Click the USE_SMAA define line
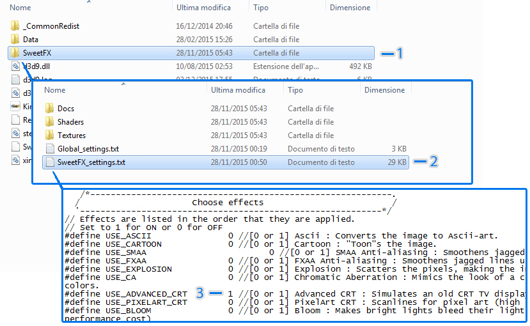 click(295, 252)
